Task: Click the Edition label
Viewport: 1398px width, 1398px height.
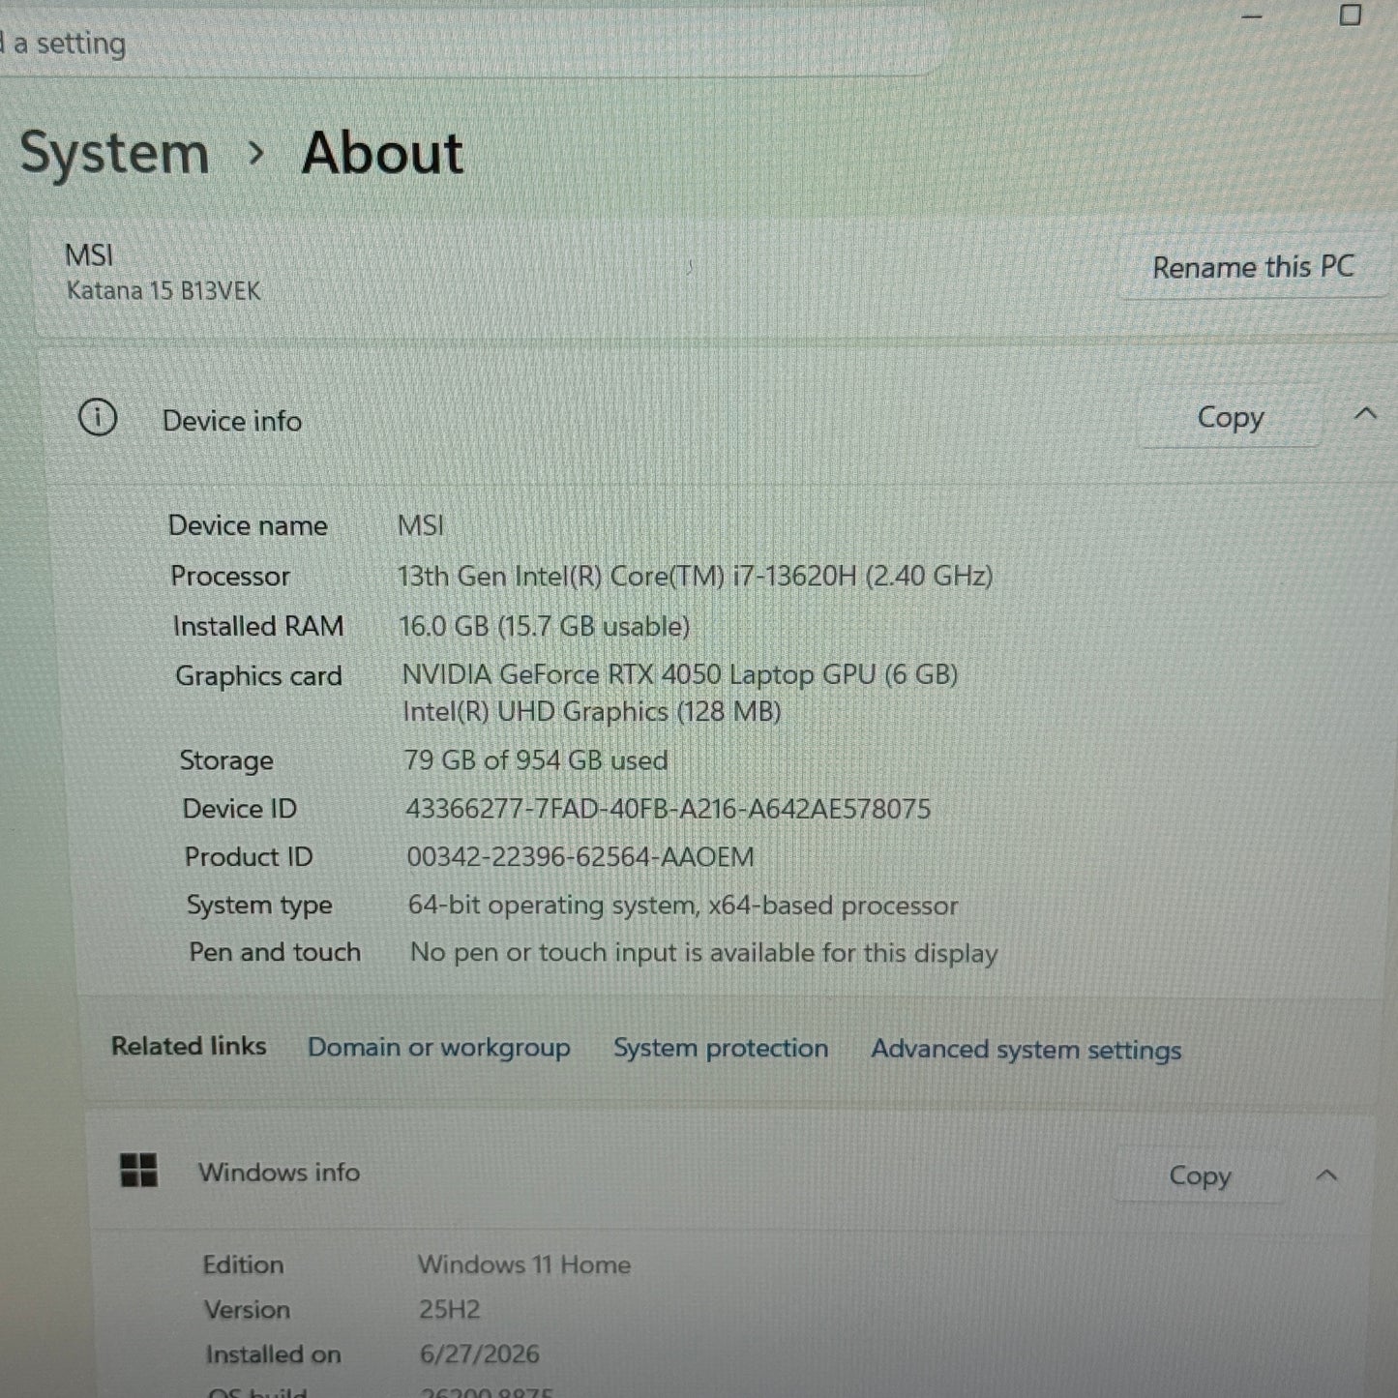Action: [x=243, y=1265]
